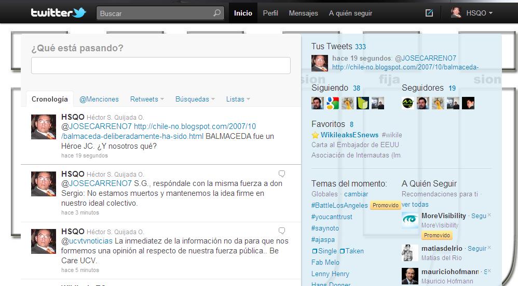The image size is (518, 286).
Task: Open the WikileaksESnews favorite
Action: (x=349, y=135)
